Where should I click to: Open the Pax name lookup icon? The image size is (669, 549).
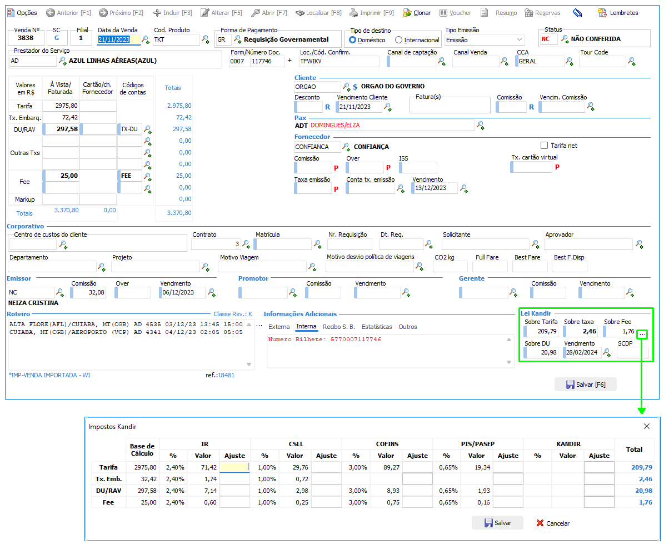coord(481,126)
